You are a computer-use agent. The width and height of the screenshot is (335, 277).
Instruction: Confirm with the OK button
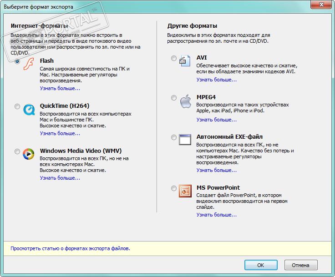pyautogui.click(x=261, y=265)
